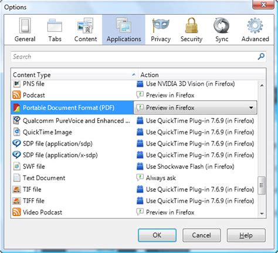This screenshot has width=278, height=253.
Task: Open the Advanced gear panel
Action: point(255,30)
